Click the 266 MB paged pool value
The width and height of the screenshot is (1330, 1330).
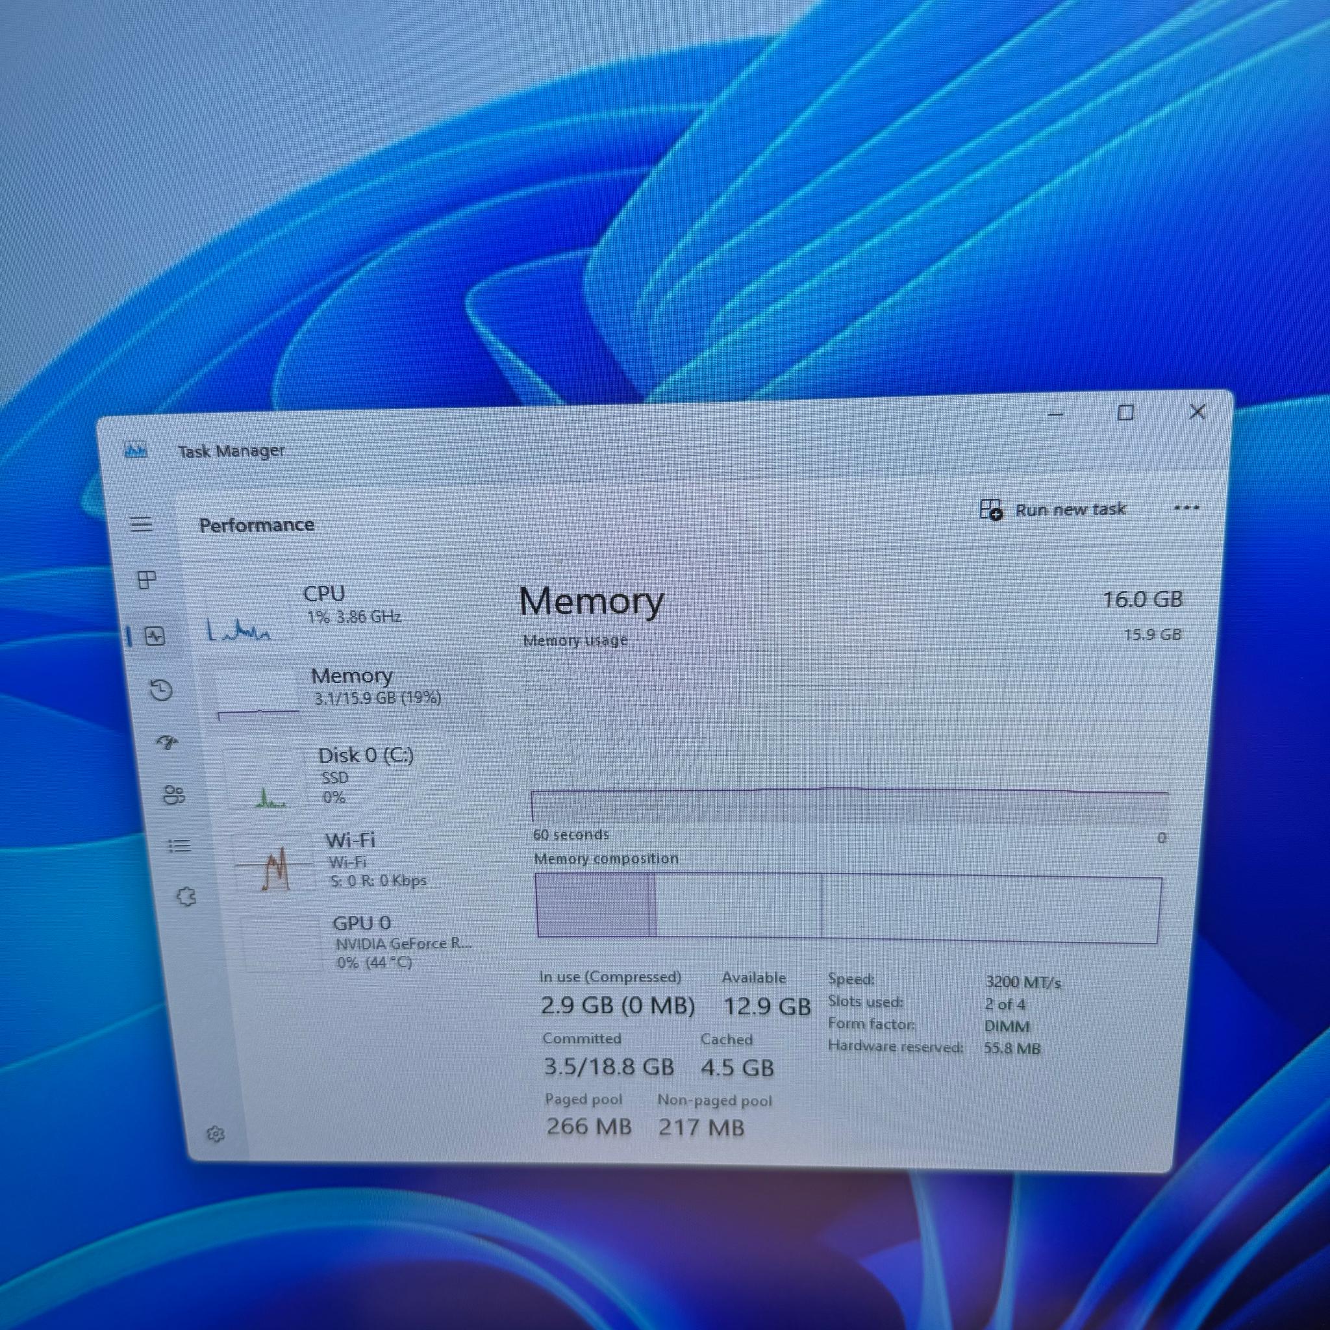589,1126
